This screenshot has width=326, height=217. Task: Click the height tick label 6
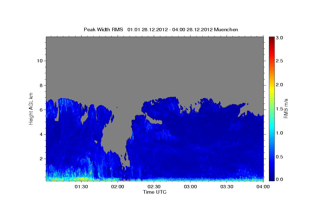tap(41, 110)
